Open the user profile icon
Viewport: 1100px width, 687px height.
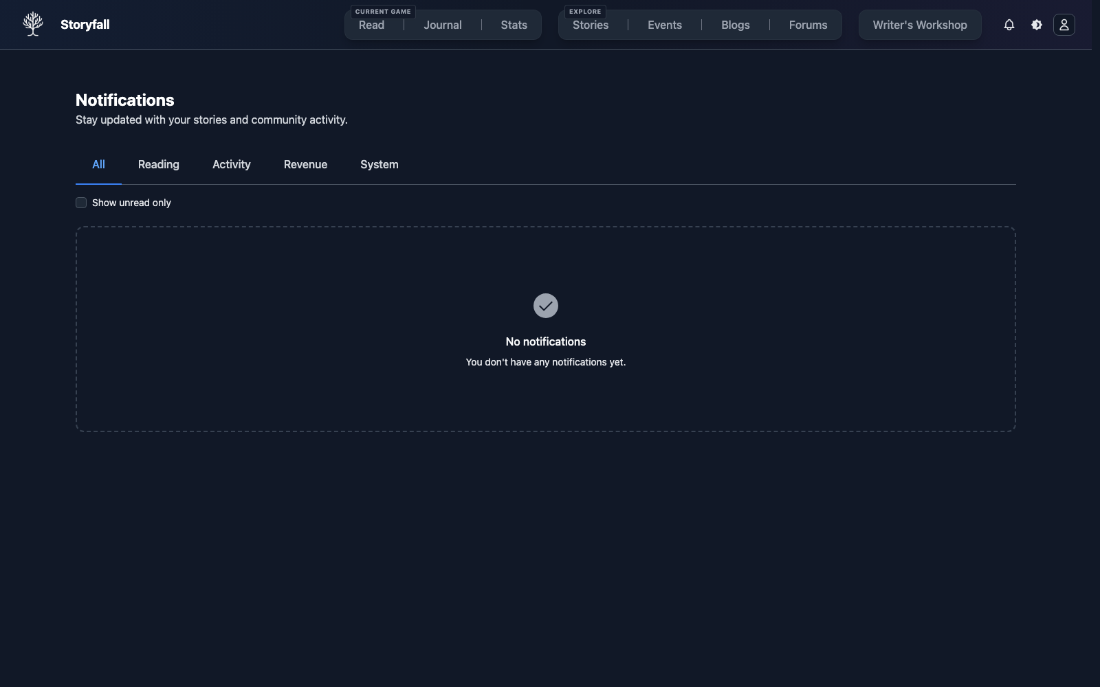click(x=1064, y=25)
